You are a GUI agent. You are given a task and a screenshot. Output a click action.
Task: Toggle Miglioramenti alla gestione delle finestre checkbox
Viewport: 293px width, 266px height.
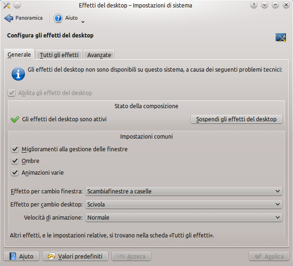click(x=15, y=149)
